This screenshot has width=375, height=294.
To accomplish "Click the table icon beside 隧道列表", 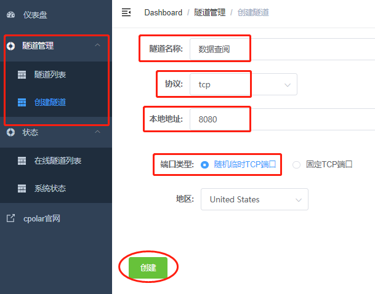I will [22, 74].
